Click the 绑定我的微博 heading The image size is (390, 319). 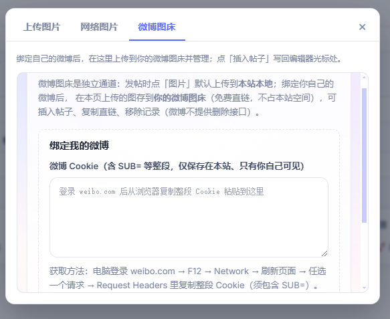(x=80, y=145)
